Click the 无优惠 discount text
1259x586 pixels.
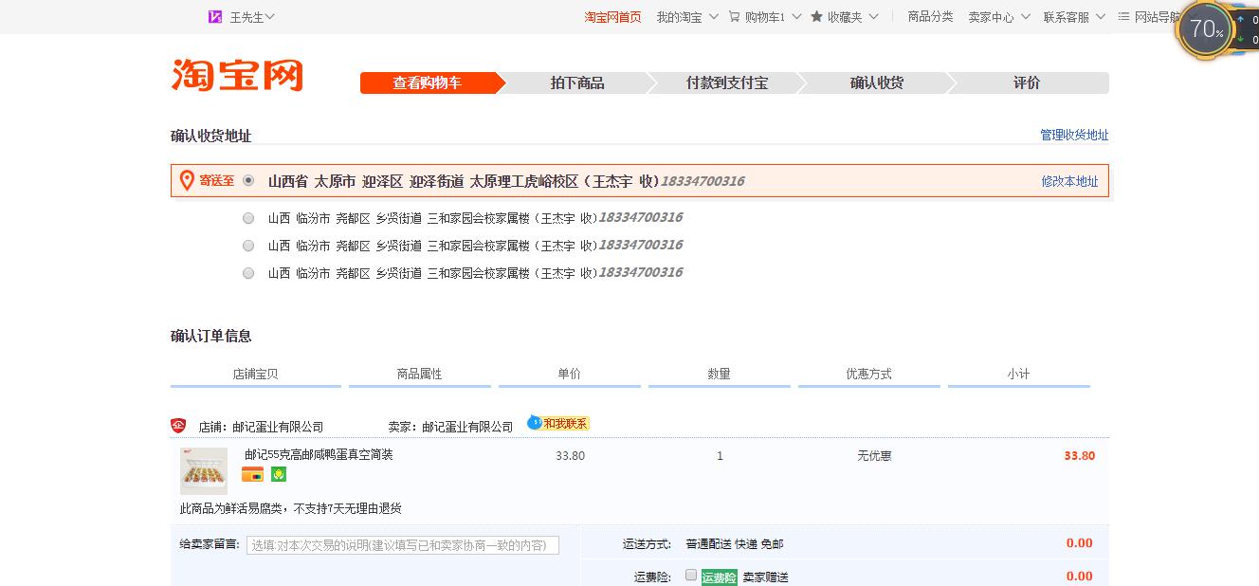click(874, 456)
